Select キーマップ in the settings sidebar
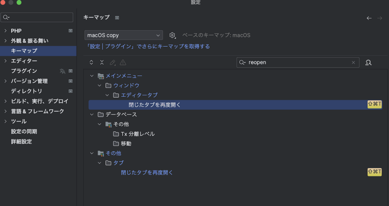 38,51
